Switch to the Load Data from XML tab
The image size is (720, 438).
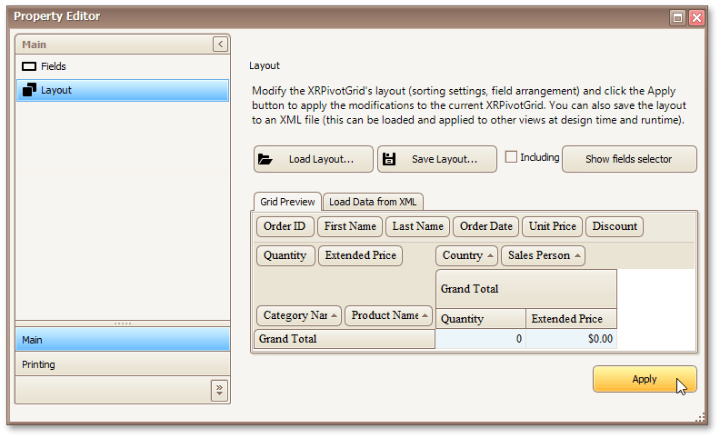click(373, 202)
